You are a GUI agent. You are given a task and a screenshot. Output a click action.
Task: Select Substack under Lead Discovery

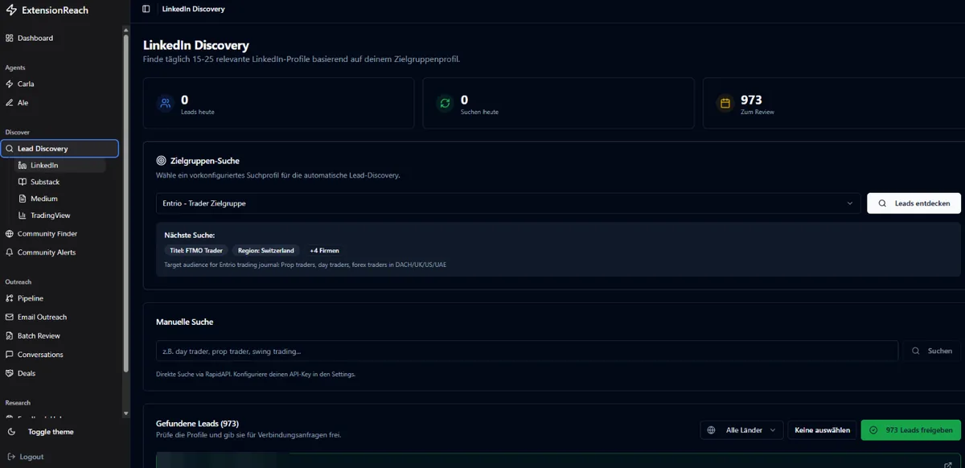click(45, 182)
